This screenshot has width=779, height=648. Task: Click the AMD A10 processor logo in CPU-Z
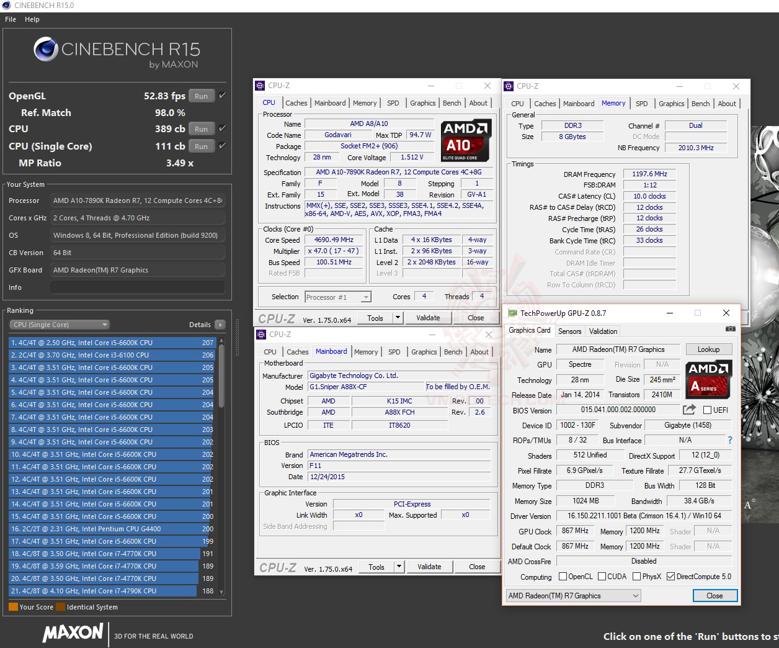[466, 140]
